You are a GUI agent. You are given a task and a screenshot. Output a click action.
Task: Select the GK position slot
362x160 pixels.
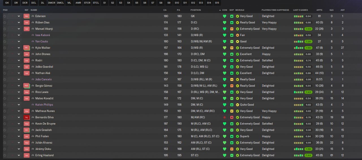[7, 3]
